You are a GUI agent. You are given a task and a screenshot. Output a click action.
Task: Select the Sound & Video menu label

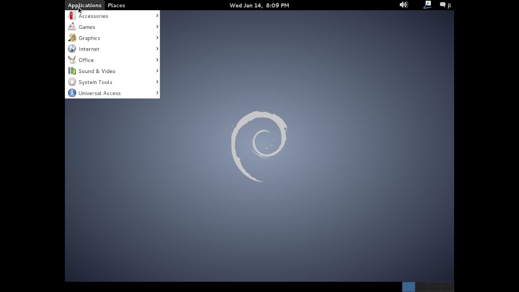(x=97, y=71)
